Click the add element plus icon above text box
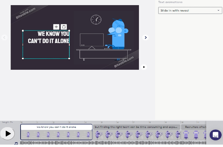The image size is (223, 147). (57, 27)
